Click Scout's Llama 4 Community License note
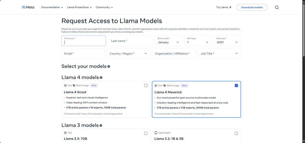The image size is (305, 143). click(93, 114)
